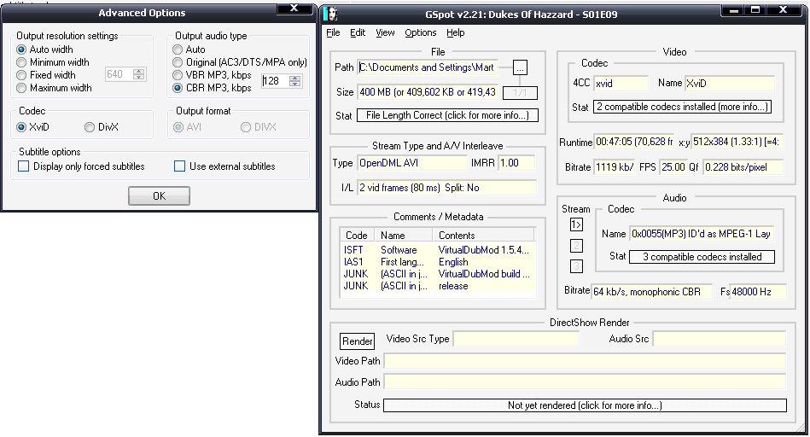
Task: Click the Name column header in metadata
Action: [x=404, y=236]
